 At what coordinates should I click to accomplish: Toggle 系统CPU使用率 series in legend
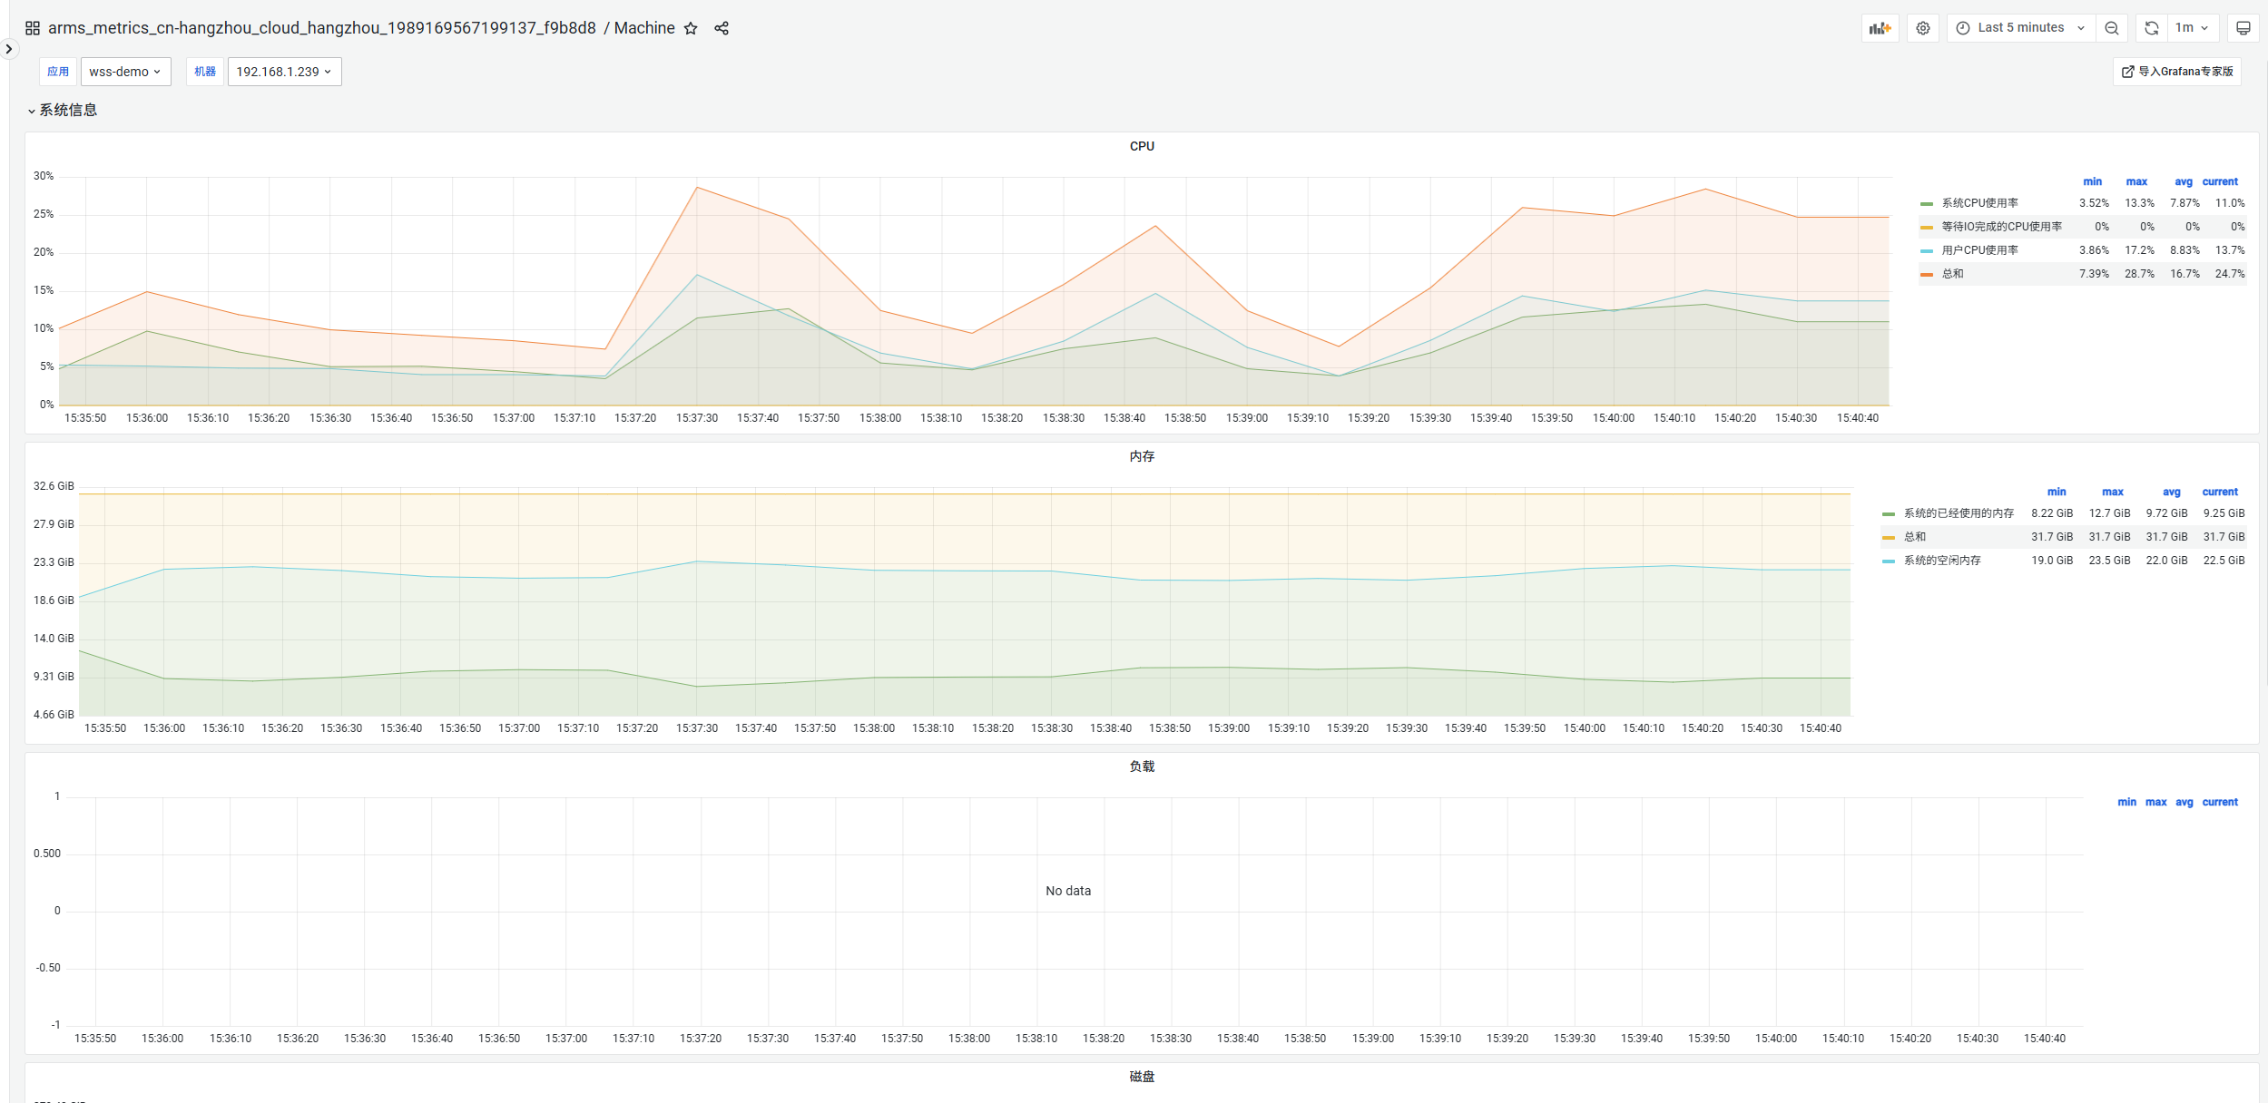[1979, 203]
